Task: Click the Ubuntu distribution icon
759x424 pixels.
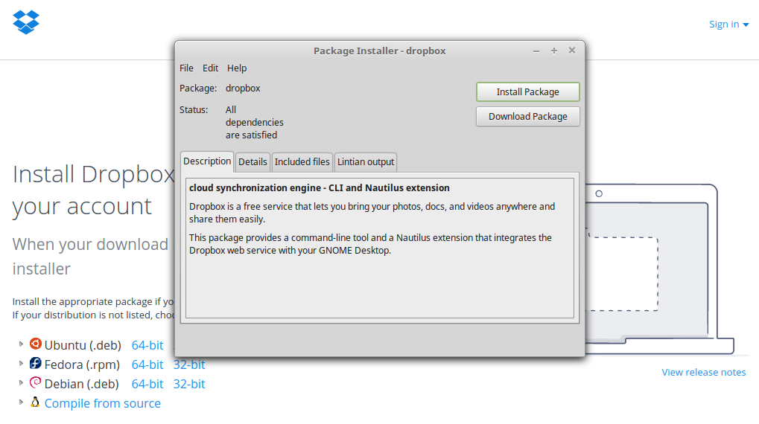Action: (35, 344)
